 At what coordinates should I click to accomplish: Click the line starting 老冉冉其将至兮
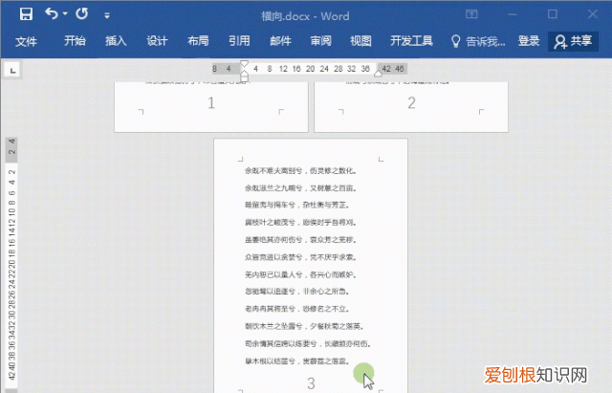297,309
